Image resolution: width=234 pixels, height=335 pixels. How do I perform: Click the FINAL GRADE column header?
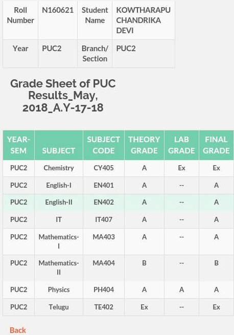(216, 145)
